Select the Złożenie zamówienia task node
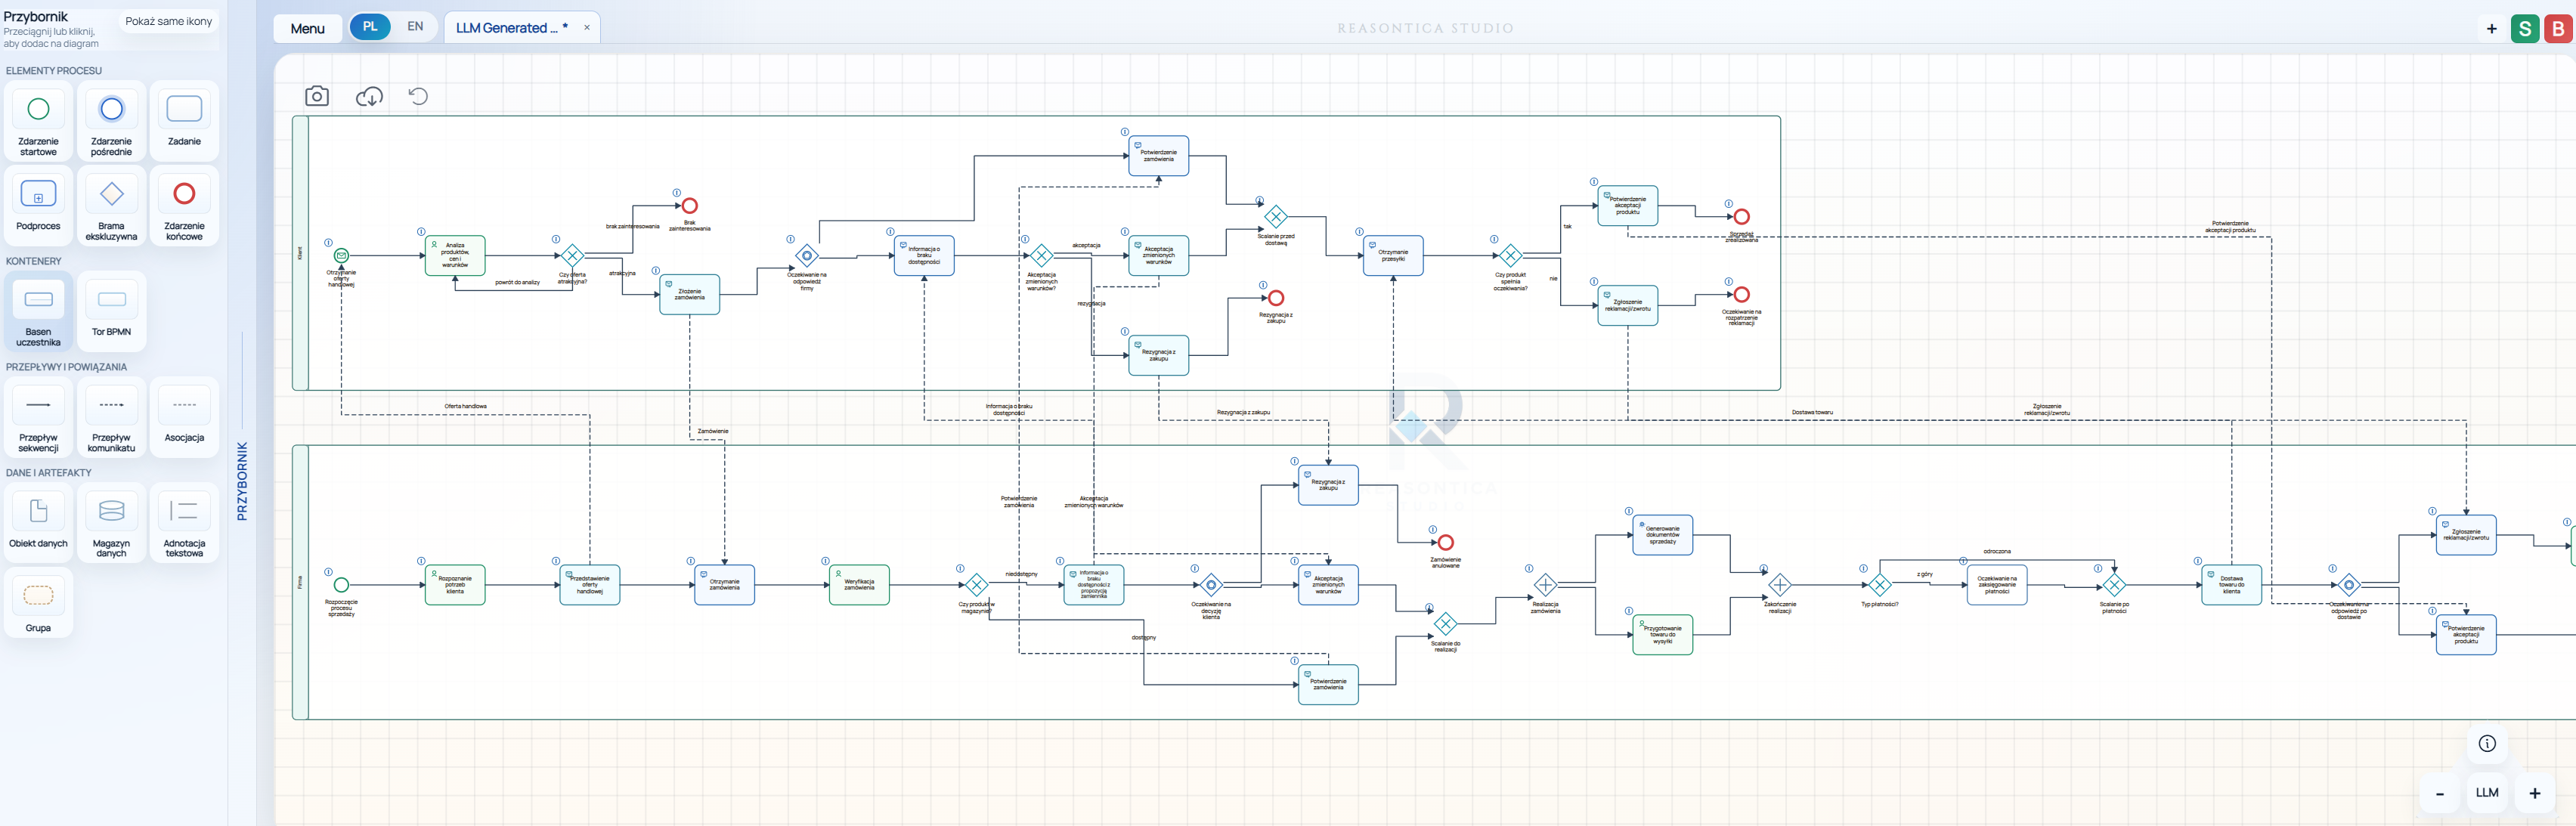The height and width of the screenshot is (826, 2576). tap(690, 294)
